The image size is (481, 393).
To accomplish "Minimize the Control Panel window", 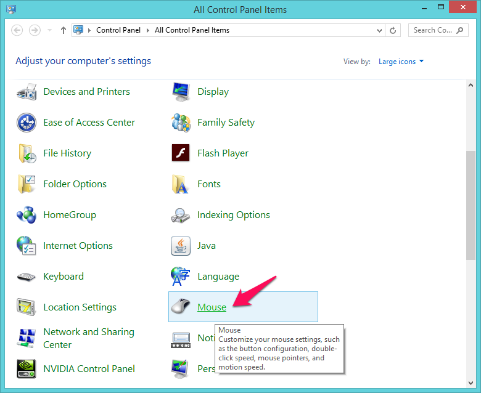I will [424, 7].
